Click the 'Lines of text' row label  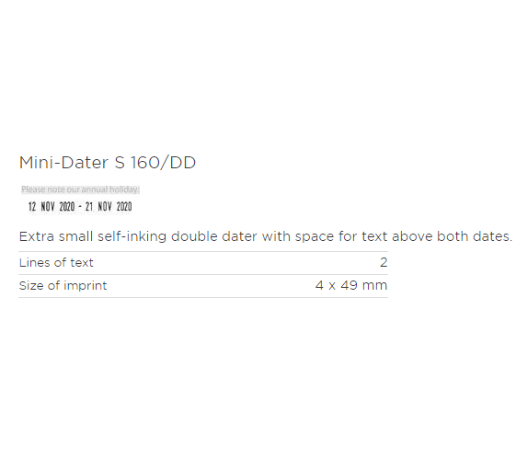tap(56, 262)
